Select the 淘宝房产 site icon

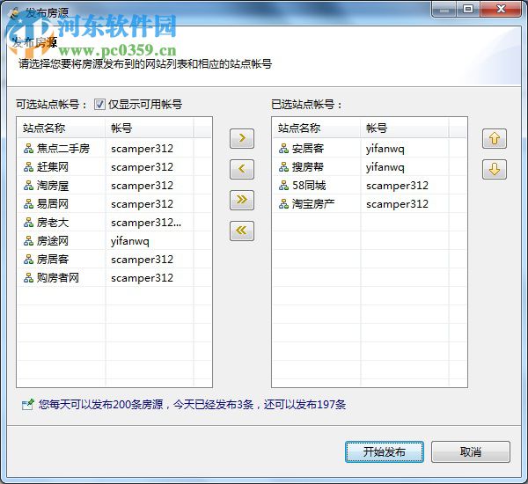click(284, 204)
